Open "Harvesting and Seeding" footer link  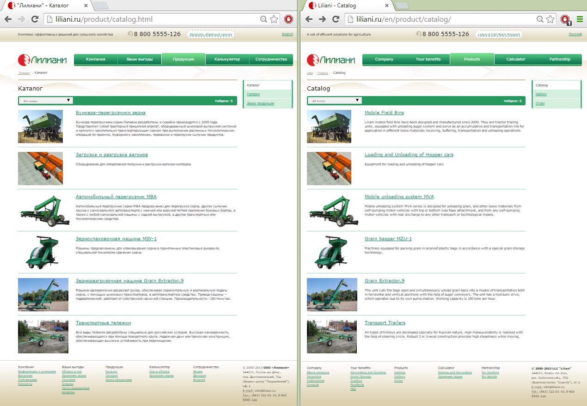368,372
